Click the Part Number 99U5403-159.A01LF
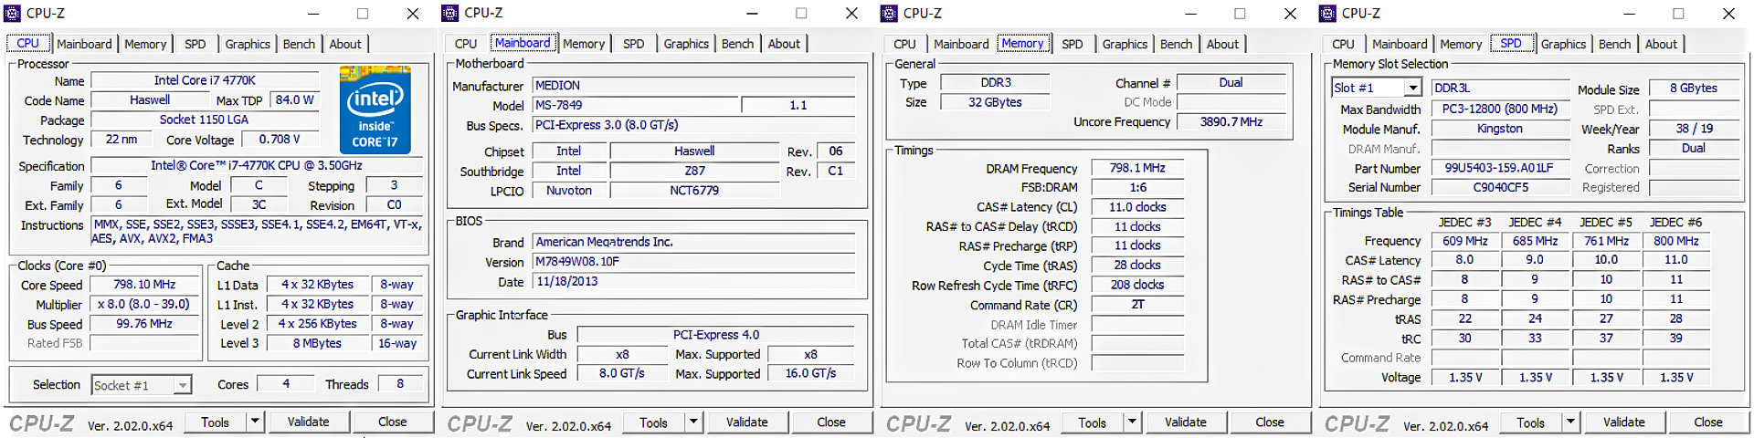The width and height of the screenshot is (1754, 438). 1500,168
